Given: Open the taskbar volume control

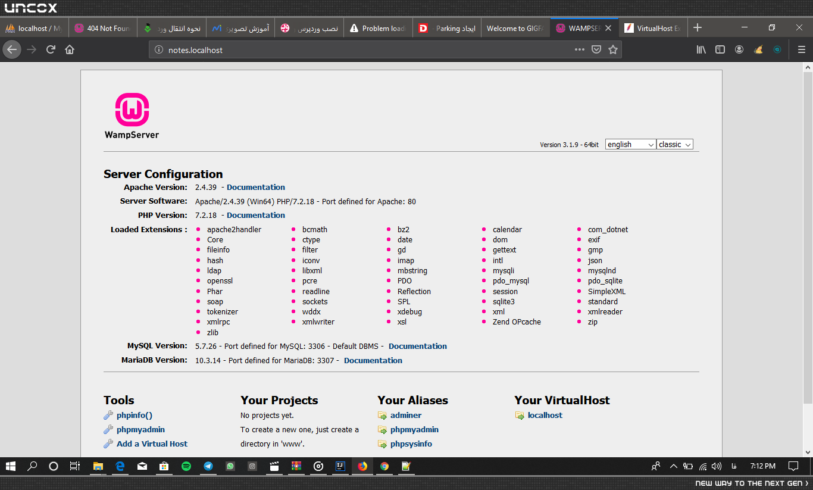Looking at the screenshot, I should (717, 466).
